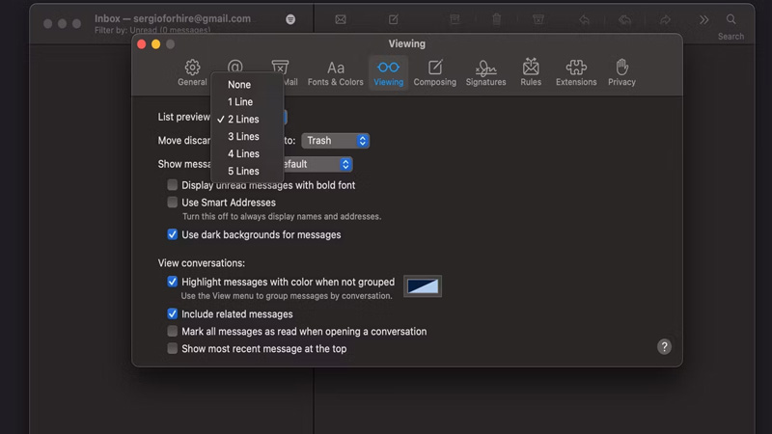Select the Viewing tab
The height and width of the screenshot is (434, 772).
coord(388,72)
